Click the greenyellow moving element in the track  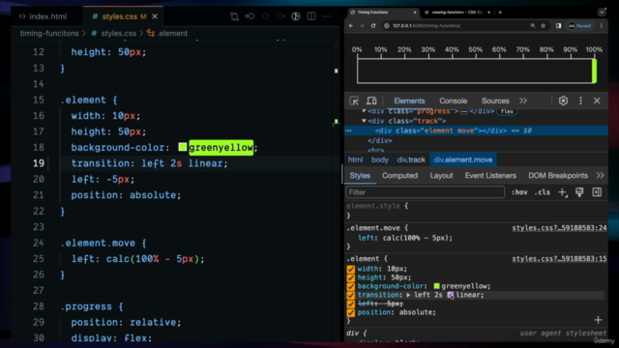pos(594,71)
